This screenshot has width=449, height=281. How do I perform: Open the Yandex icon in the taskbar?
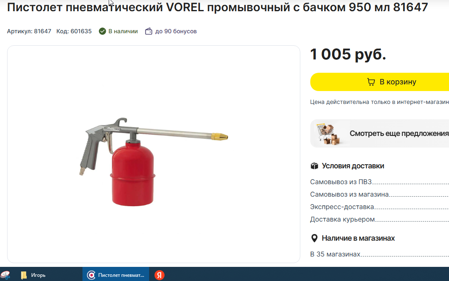160,275
